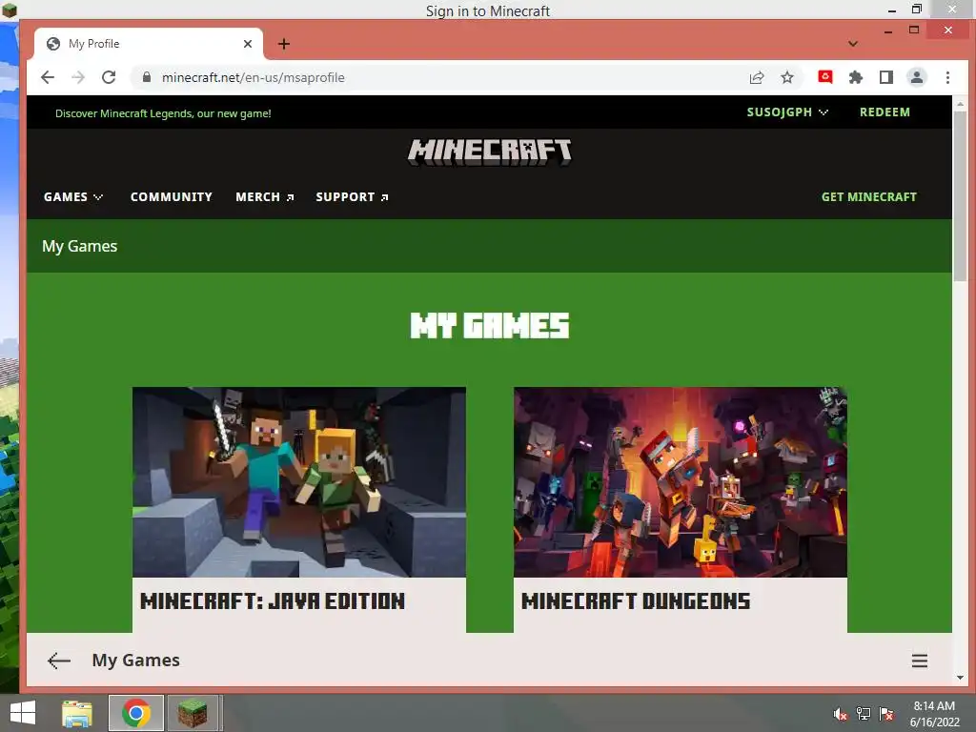Click the back arrow beside My Games
Image resolution: width=976 pixels, height=732 pixels.
point(59,661)
